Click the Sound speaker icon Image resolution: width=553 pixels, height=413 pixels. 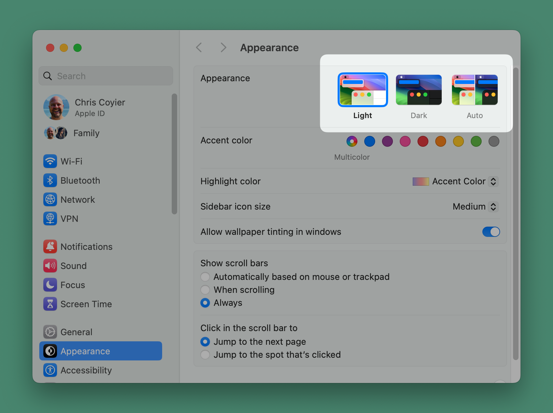[x=50, y=266]
